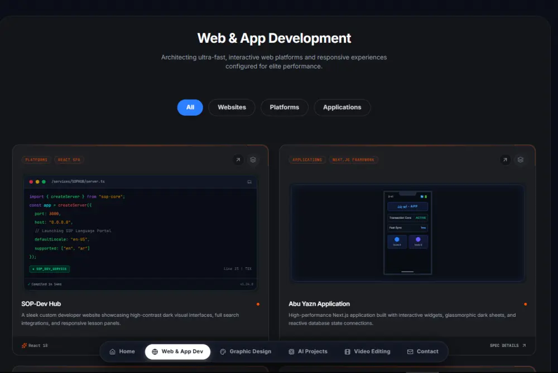Open external link arrow on Abu Yazn Application card
Screen dimensions: 558x373
[x=505, y=160]
